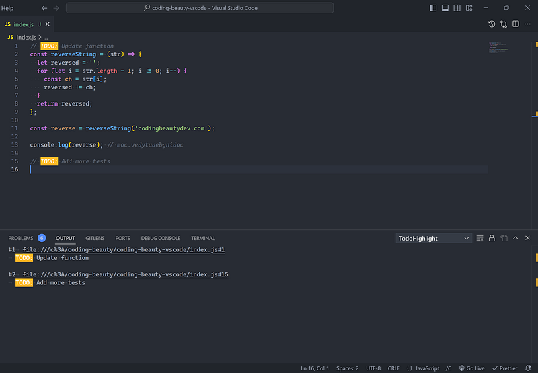This screenshot has height=373, width=538.
Task: Open editor More Actions ellipsis
Action: pyautogui.click(x=528, y=24)
